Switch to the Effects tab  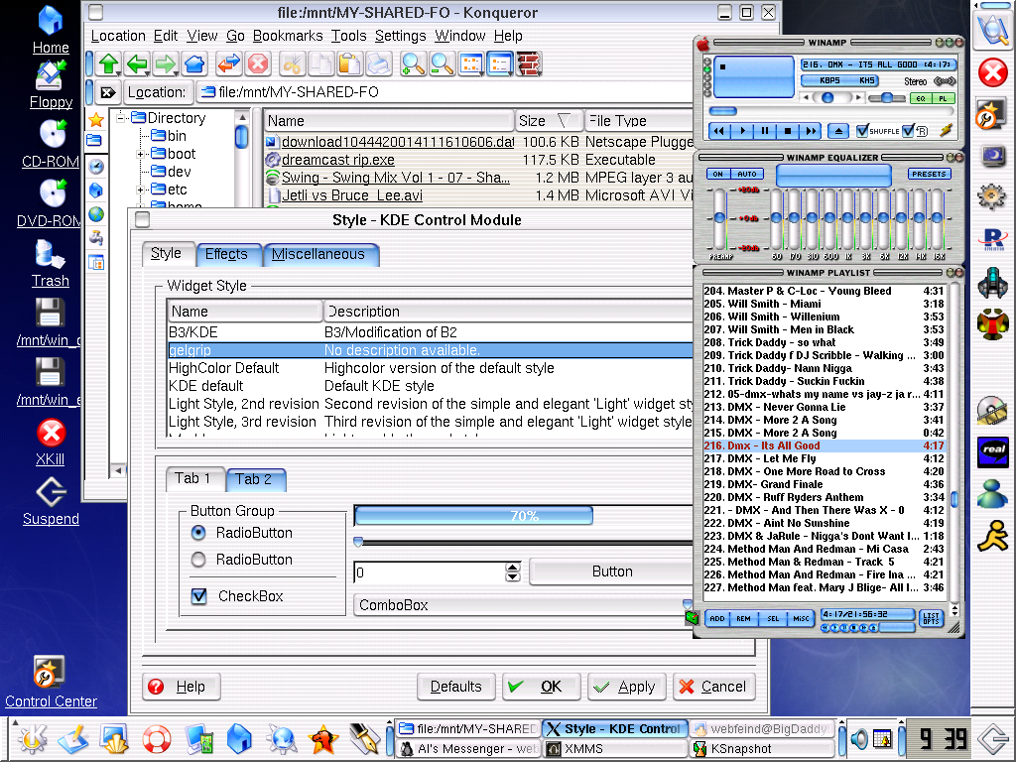pos(227,255)
